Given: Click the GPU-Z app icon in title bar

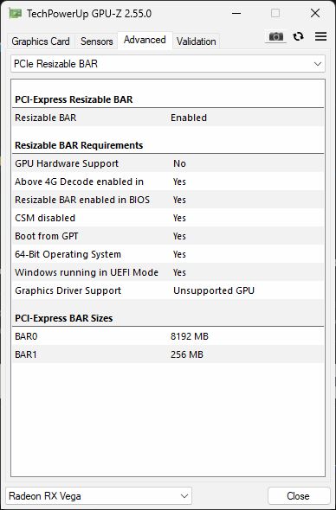Looking at the screenshot, I should click(15, 14).
